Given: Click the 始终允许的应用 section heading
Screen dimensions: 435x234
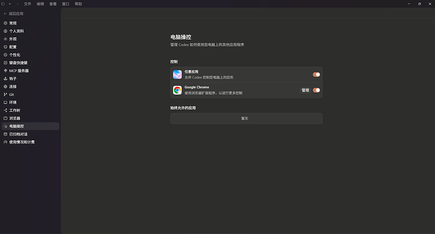Looking at the screenshot, I should pos(183,108).
